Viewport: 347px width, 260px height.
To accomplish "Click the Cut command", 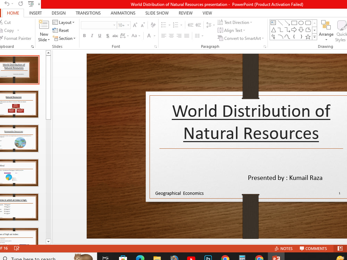I will tap(6, 22).
